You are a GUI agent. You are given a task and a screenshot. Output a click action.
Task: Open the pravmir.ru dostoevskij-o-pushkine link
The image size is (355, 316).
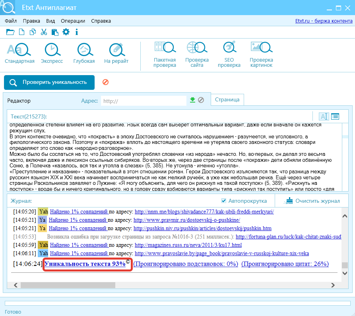187,220
